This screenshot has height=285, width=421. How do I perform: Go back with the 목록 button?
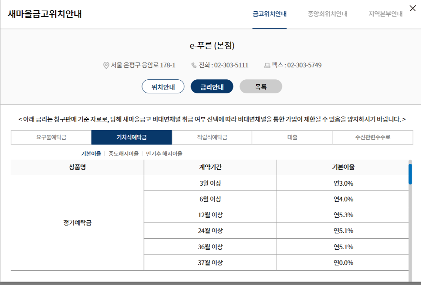coord(261,87)
